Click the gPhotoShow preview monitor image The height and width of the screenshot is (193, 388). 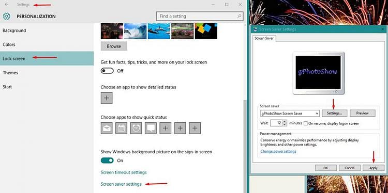tap(319, 73)
